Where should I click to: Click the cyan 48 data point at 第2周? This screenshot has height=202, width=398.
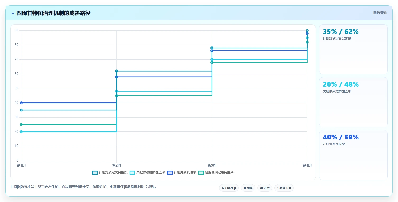click(116, 91)
